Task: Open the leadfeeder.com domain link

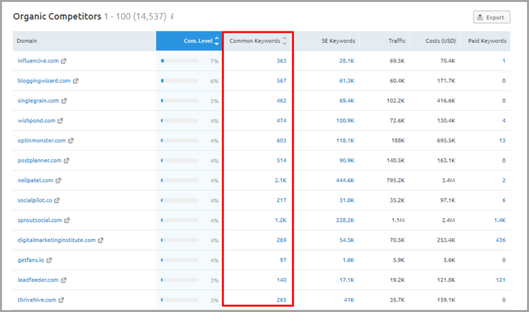Action: pyautogui.click(x=38, y=279)
